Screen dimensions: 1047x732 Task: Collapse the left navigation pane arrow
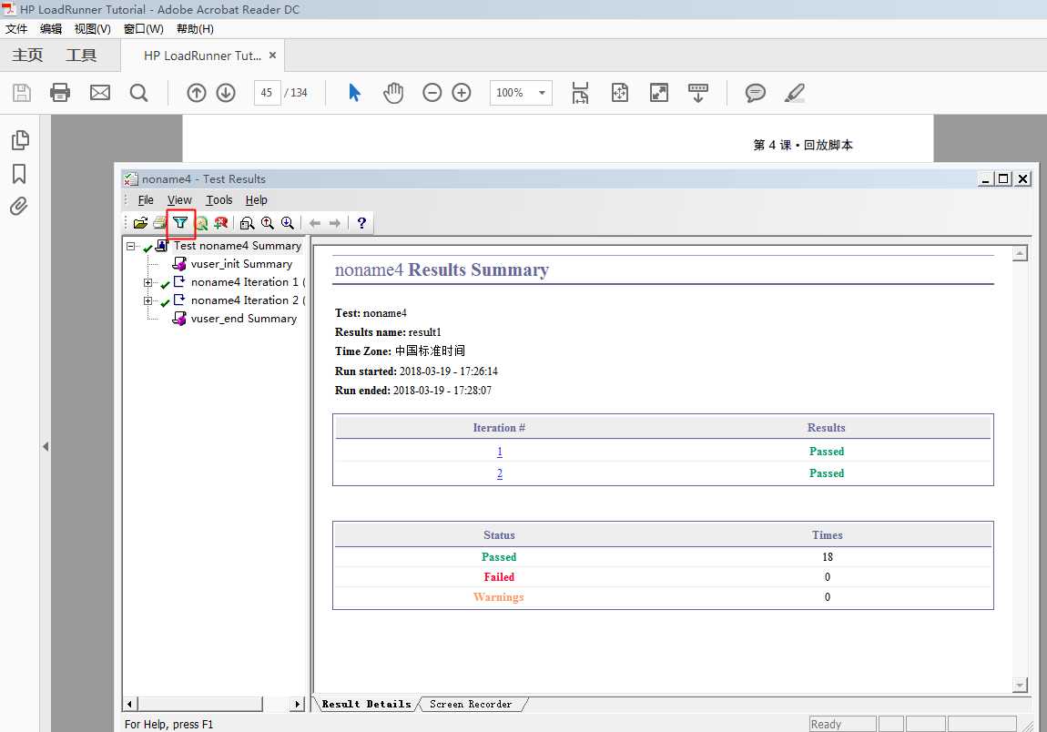pos(45,446)
